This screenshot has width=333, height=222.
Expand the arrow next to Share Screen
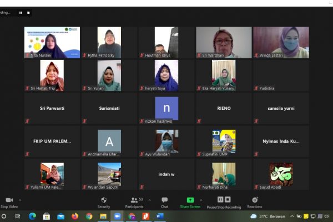201,200
